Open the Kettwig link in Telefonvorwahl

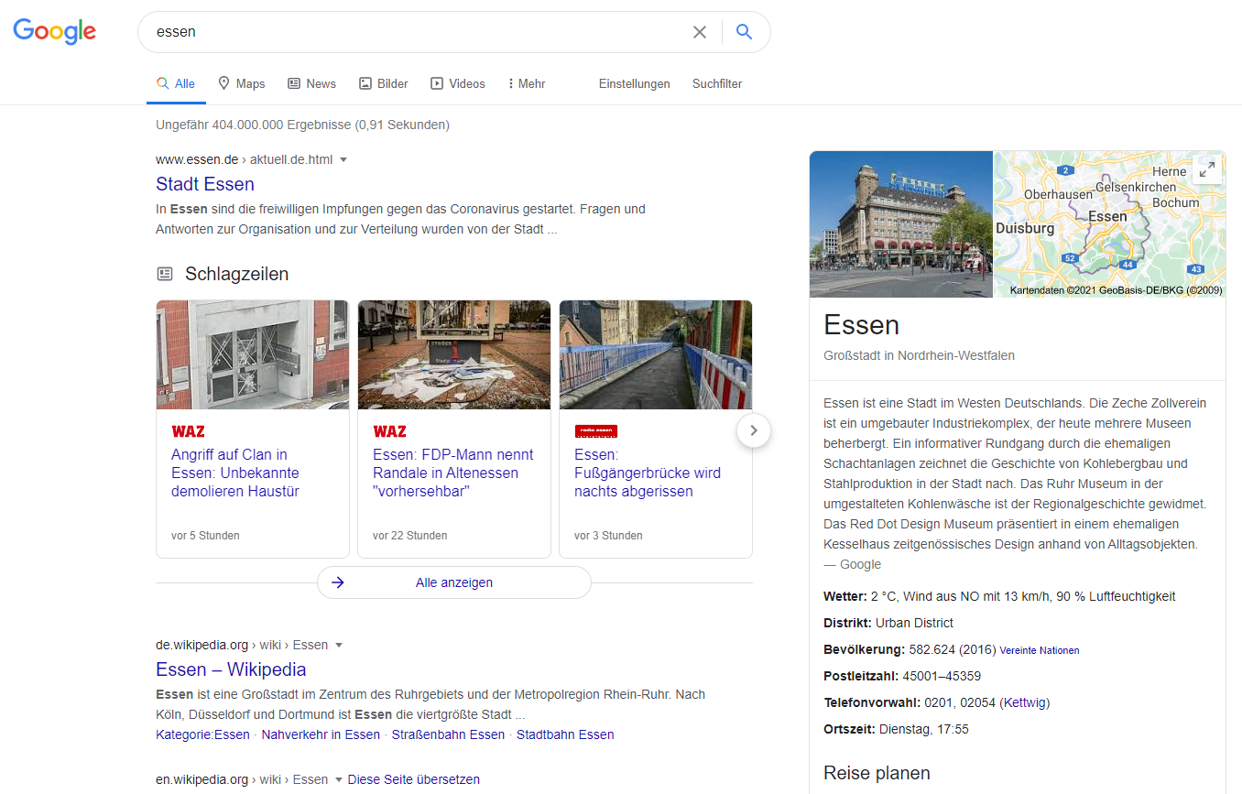[x=1025, y=702]
